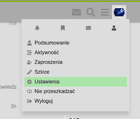Select the person profile tab
Image resolution: width=140 pixels, height=119 pixels.
[x=114, y=28]
